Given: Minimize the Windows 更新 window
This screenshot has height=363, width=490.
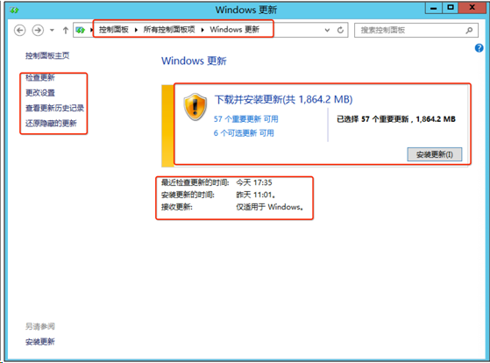Looking at the screenshot, I should point(433,8).
